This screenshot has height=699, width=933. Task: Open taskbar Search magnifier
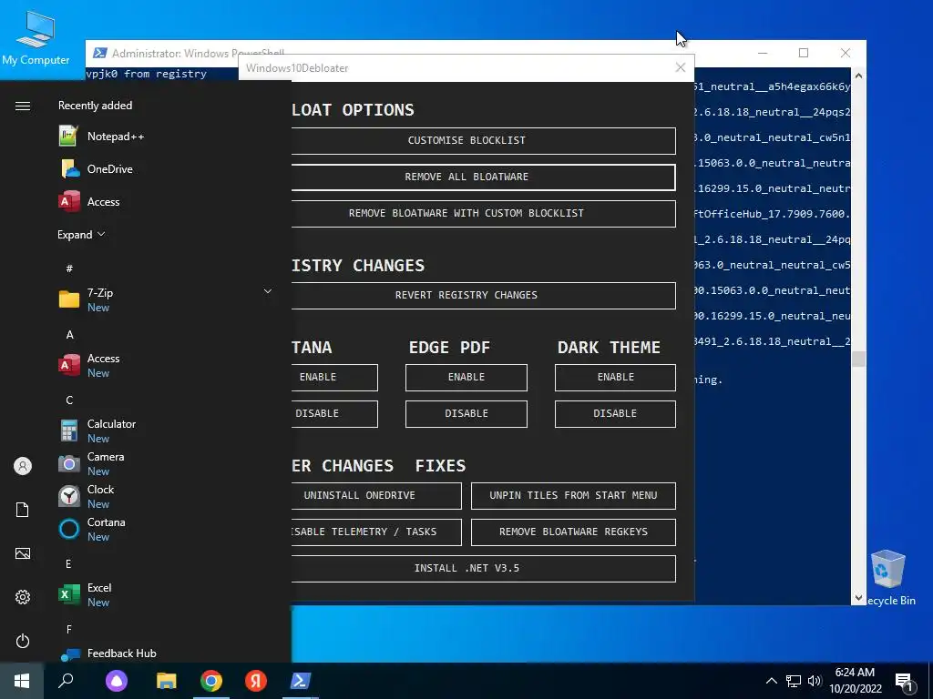coord(66,681)
